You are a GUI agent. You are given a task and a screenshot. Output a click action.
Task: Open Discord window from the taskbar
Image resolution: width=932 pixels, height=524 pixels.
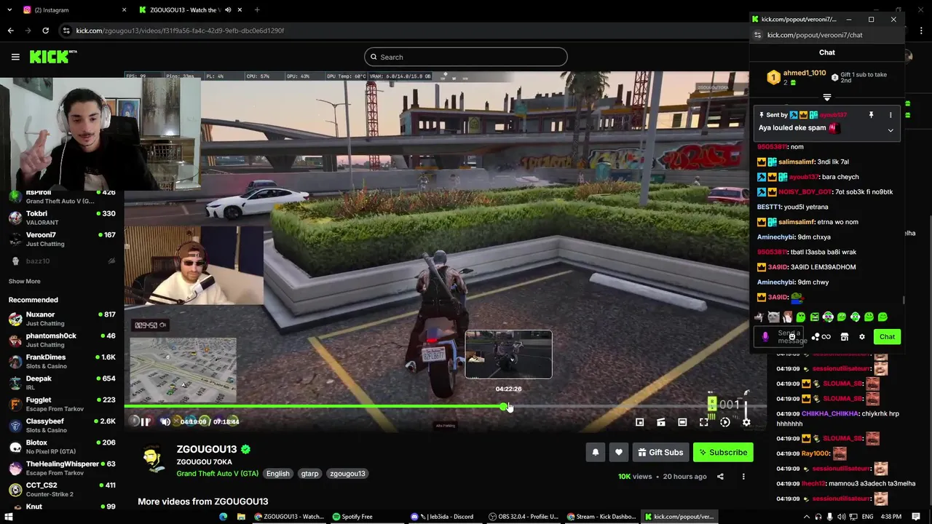442,517
